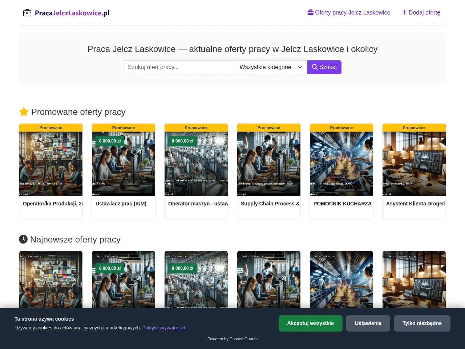Viewport: 465px width, 349px height.
Task: Expand the Wszystkie kategorie dropdown
Action: [x=271, y=67]
